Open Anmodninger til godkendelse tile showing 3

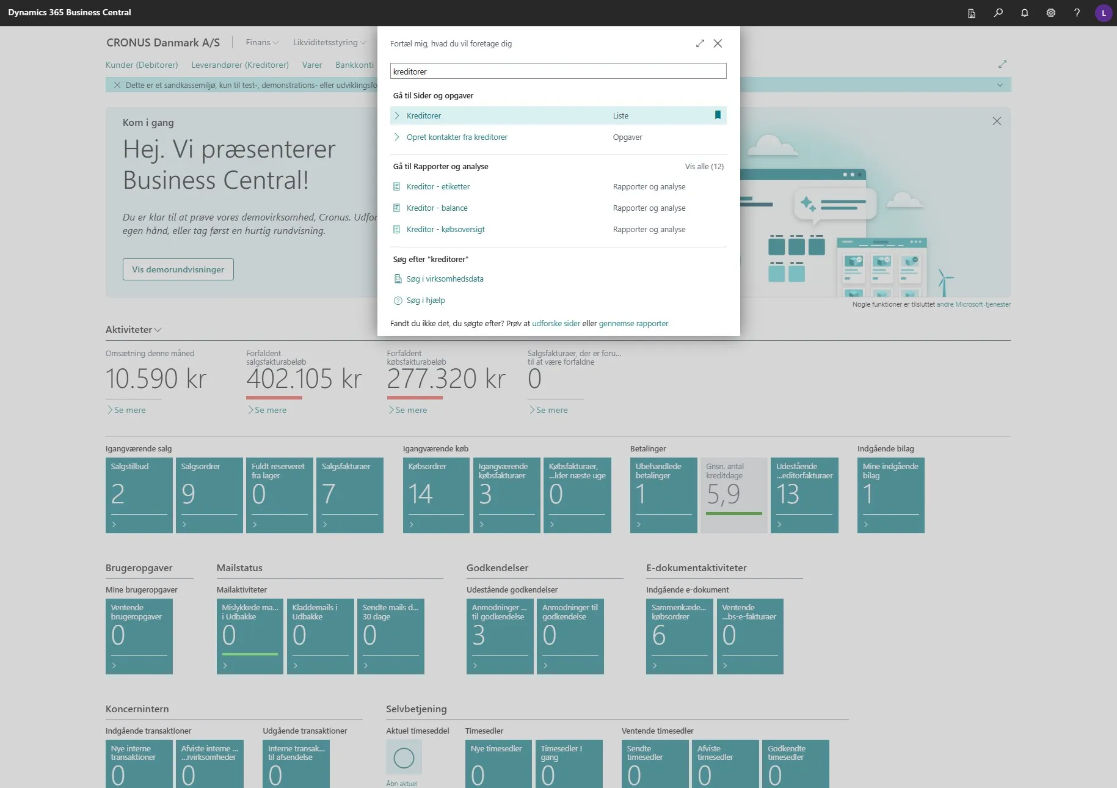500,637
